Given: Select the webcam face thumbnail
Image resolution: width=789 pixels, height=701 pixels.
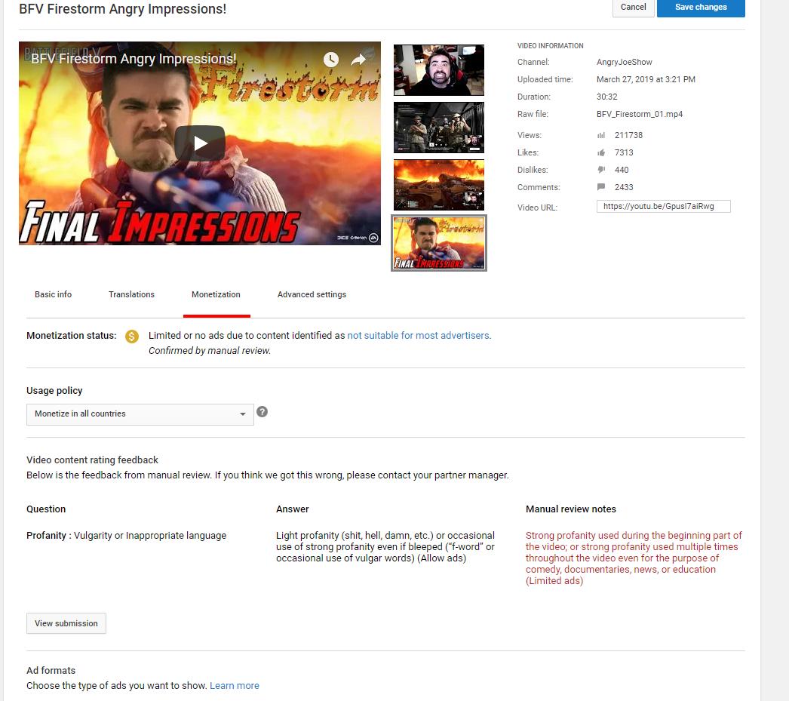Looking at the screenshot, I should click(439, 70).
